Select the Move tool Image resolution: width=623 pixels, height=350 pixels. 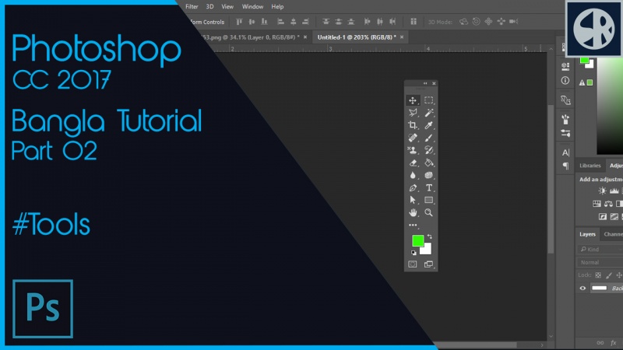click(413, 100)
